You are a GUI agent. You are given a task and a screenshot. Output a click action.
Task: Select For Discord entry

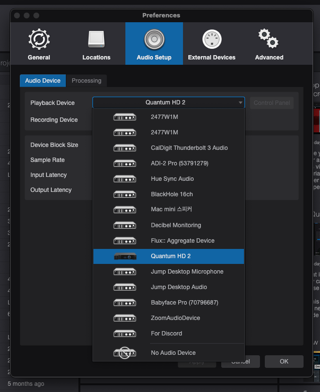click(168, 334)
